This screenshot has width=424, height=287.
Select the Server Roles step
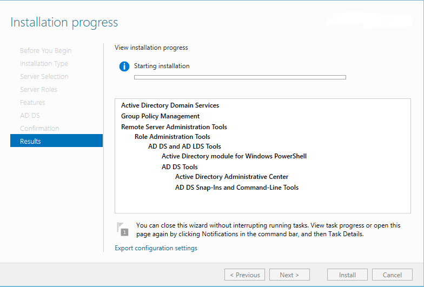tap(38, 89)
